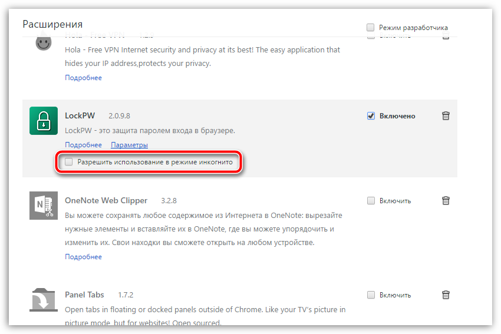Click the green LockPW padlock icon
The height and width of the screenshot is (334, 501).
tap(44, 121)
